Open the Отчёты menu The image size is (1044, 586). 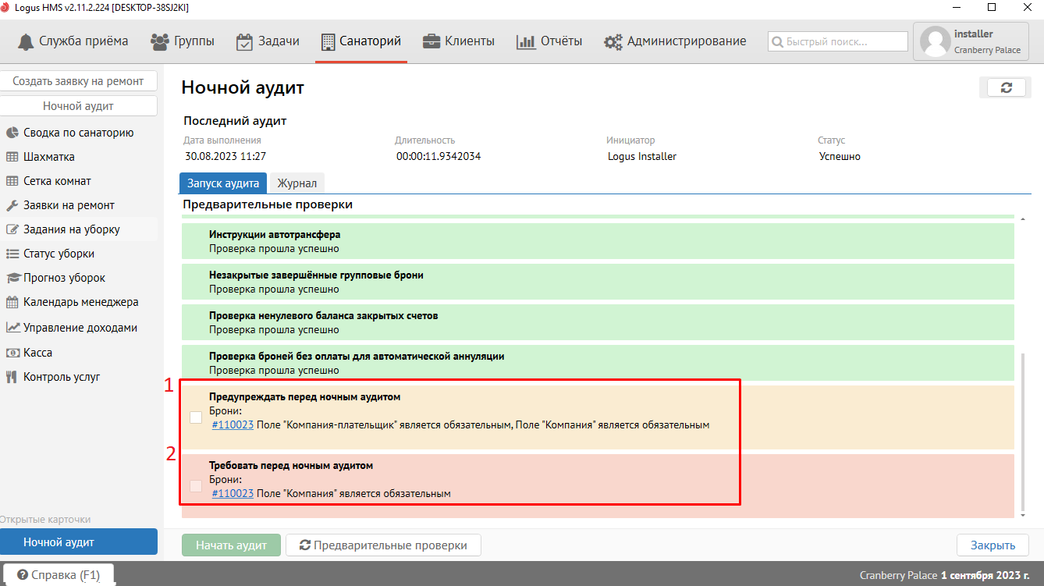549,41
